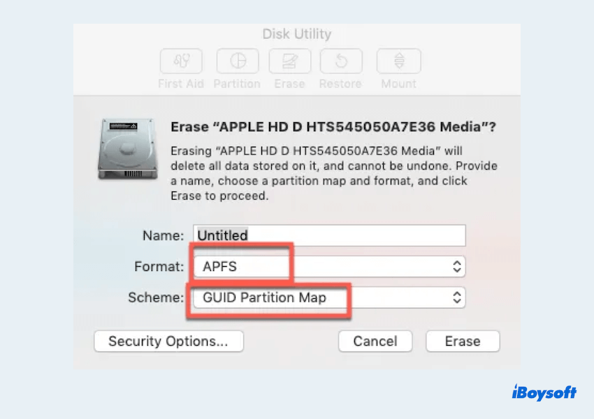Screen dimensions: 594x419
Task: Click the Erase toolbar icon
Action: tap(289, 61)
